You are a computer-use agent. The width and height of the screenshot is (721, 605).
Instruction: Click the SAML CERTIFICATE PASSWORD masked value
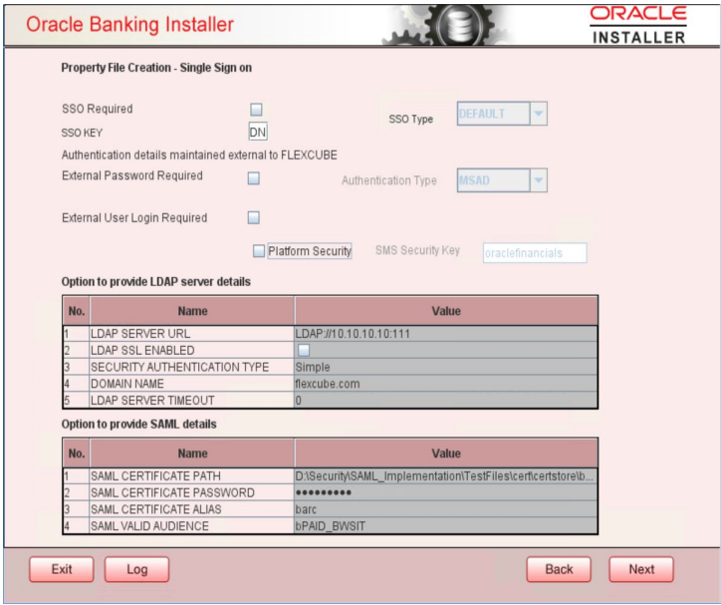point(445,492)
